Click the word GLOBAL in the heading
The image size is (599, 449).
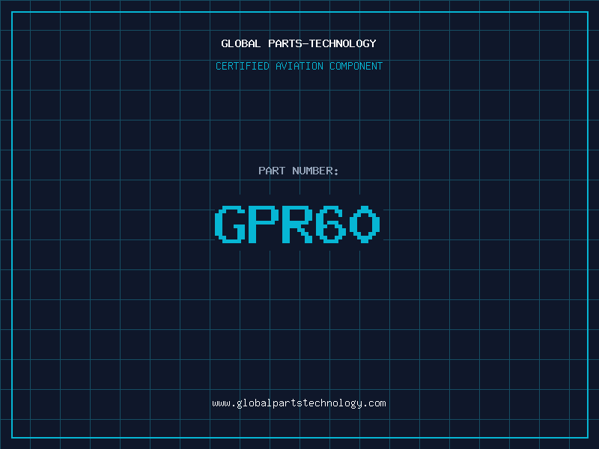[241, 43]
